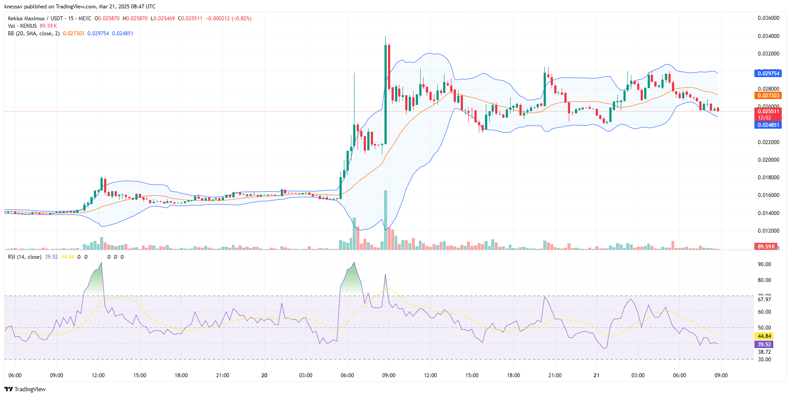Click the date label 20 on time axis
Viewport: 791px width, 397px height.
[x=264, y=375]
